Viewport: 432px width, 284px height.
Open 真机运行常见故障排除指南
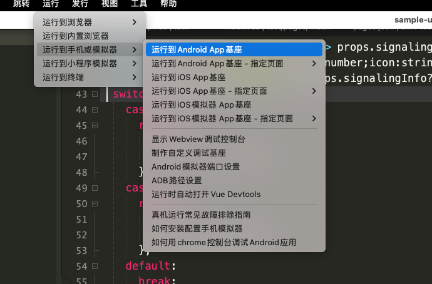click(234, 215)
